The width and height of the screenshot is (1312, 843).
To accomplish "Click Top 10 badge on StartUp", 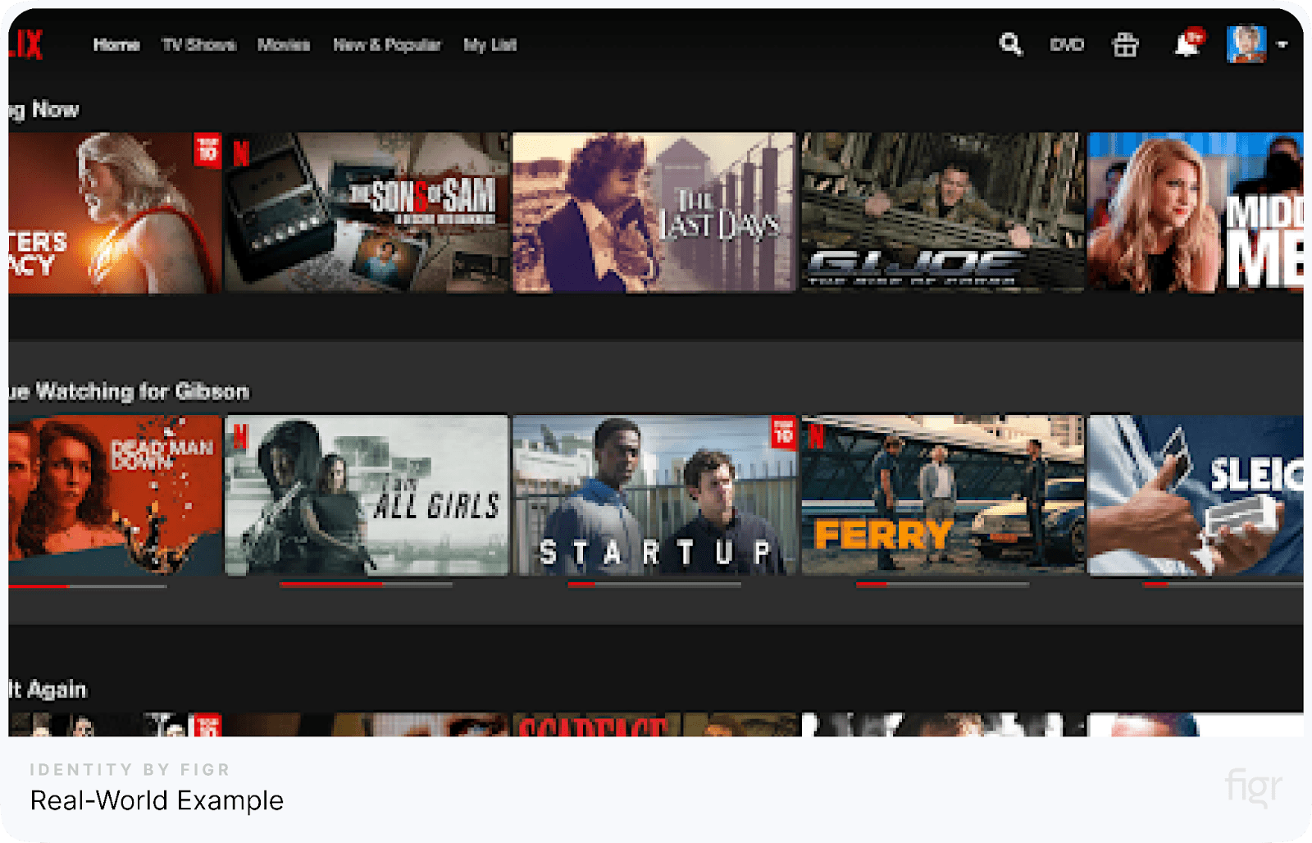I will click(x=783, y=432).
